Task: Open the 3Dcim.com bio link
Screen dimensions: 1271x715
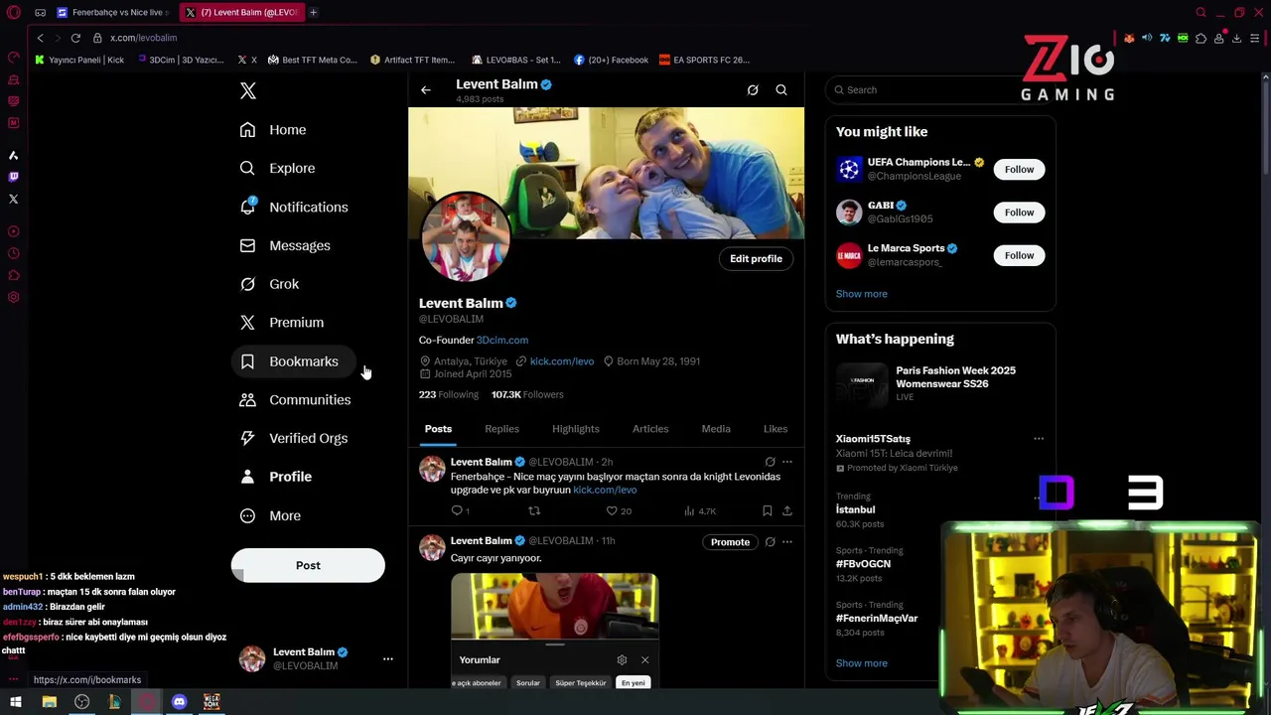Action: (x=501, y=340)
